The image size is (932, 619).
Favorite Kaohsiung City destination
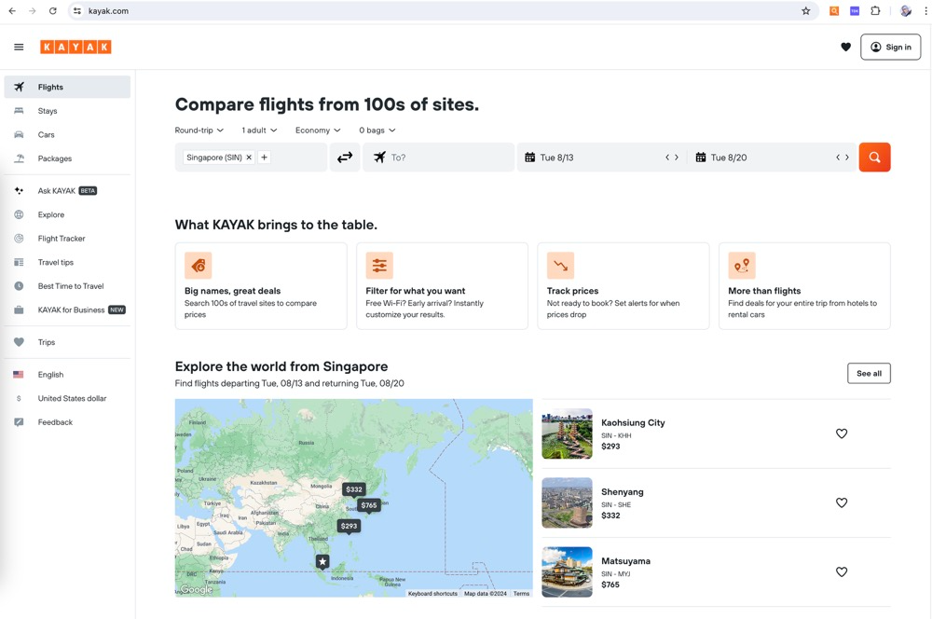[841, 433]
